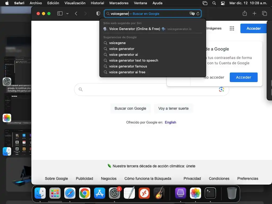Open Google Lens camera search icon

tap(221, 89)
